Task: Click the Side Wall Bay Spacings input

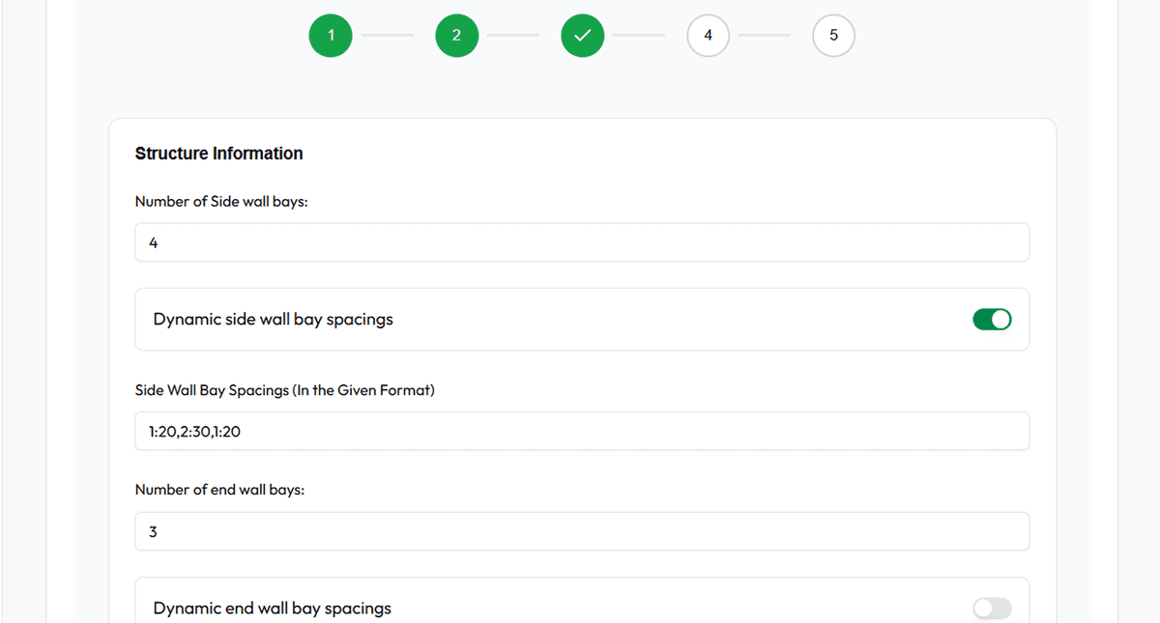Action: tap(582, 432)
